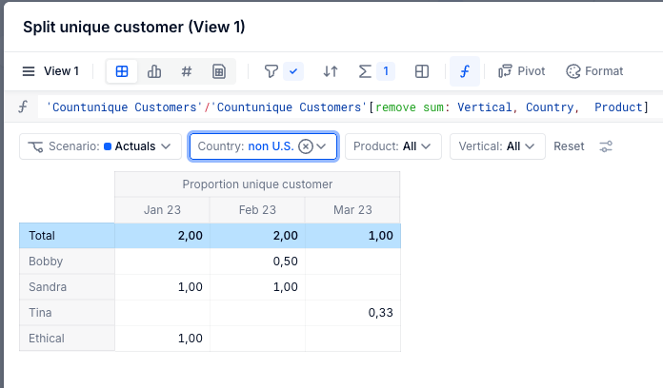
Task: Open the sort arrows icon
Action: (331, 71)
